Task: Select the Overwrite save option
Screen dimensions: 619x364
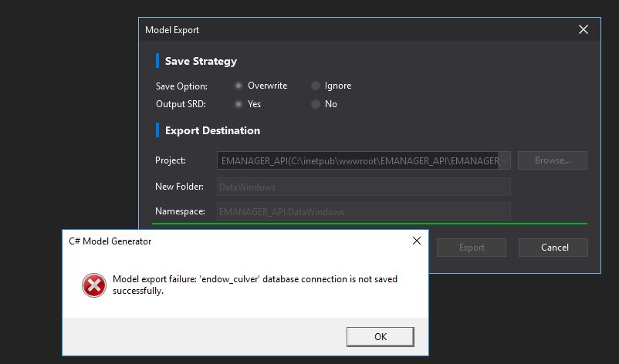Action: (238, 86)
